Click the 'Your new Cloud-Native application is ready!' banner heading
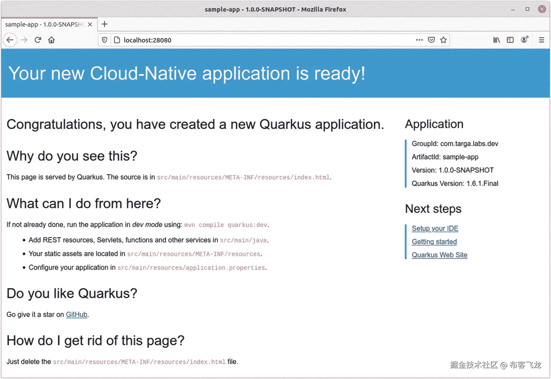551x379 pixels. tap(187, 73)
